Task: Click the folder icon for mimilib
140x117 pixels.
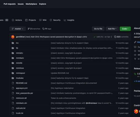Action: [13, 63]
